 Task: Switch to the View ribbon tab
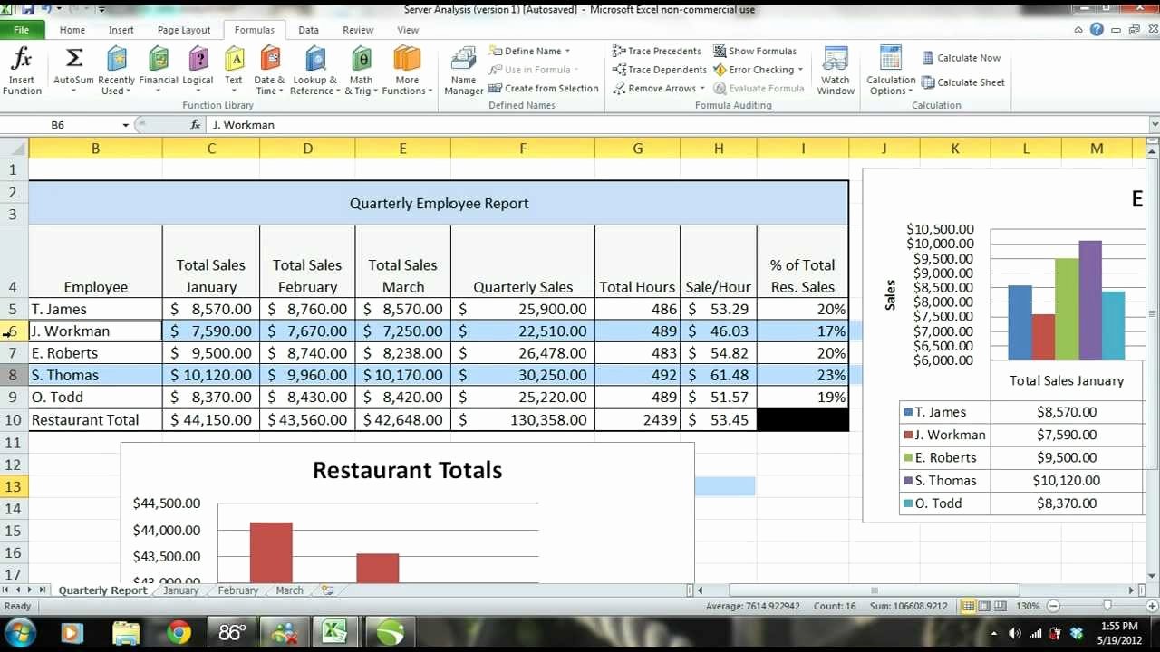(x=408, y=30)
